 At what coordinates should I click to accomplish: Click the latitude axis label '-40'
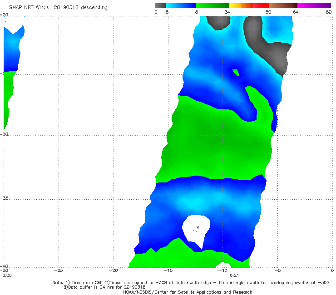pos(4,266)
